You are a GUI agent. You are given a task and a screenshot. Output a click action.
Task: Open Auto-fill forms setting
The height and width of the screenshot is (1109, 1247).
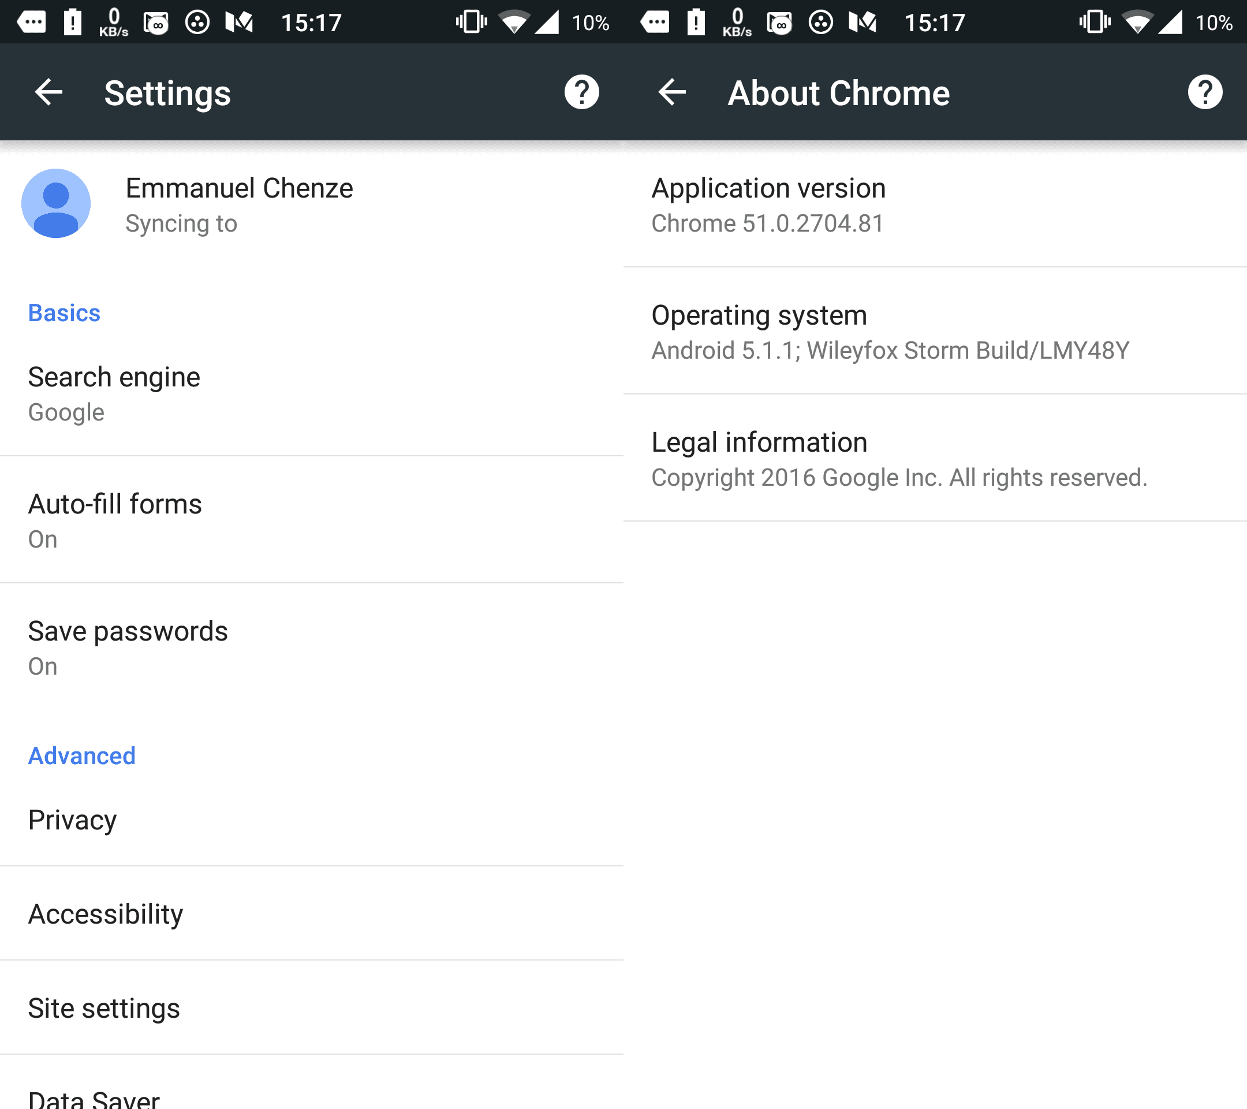coord(312,520)
